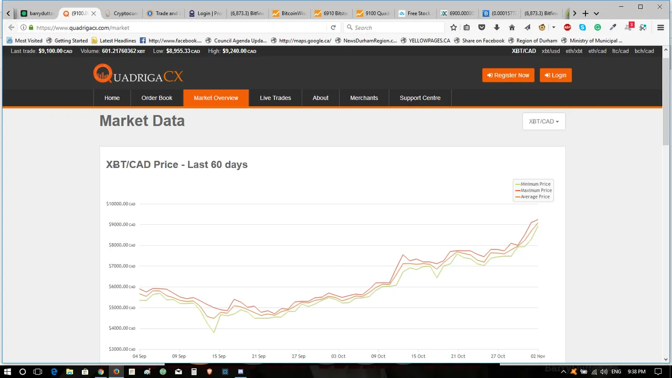Show site information icon in address bar
The image size is (672, 378).
(x=24, y=28)
